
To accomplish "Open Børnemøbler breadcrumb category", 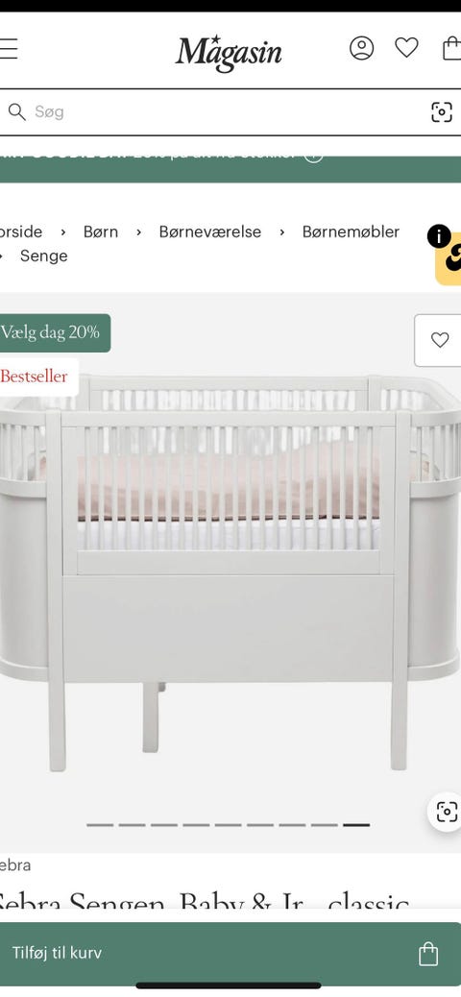I will point(351,231).
